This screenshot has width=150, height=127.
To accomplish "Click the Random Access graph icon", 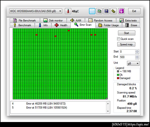I will tap(90, 20).
